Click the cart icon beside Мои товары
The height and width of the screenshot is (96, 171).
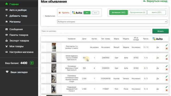(x=6, y=46)
